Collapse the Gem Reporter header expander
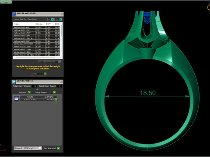210x157 pixels. click(x=37, y=89)
